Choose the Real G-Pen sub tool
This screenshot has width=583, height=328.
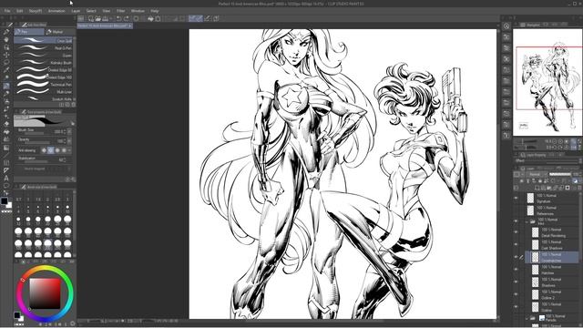click(44, 48)
